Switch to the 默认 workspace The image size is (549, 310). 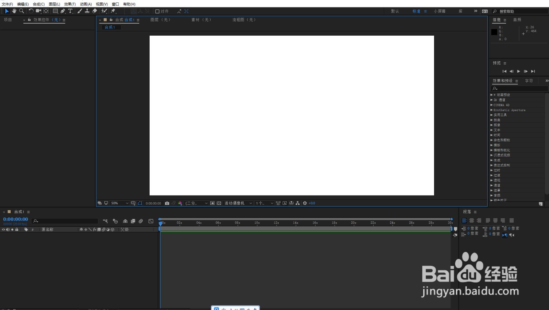click(x=395, y=11)
